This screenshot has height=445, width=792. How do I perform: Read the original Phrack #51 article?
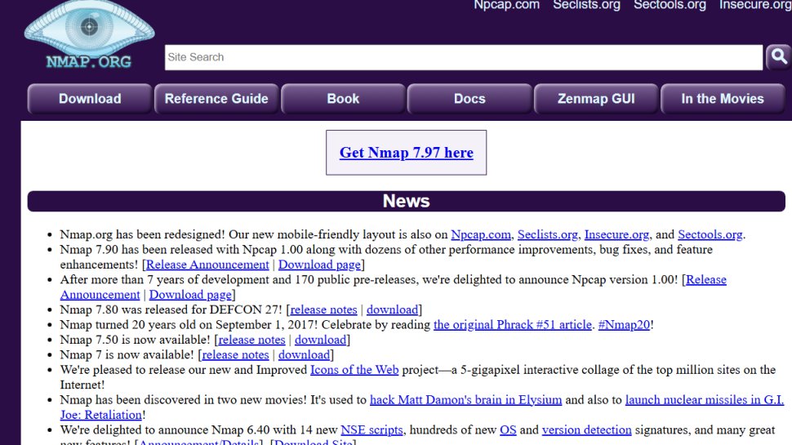[x=512, y=325]
